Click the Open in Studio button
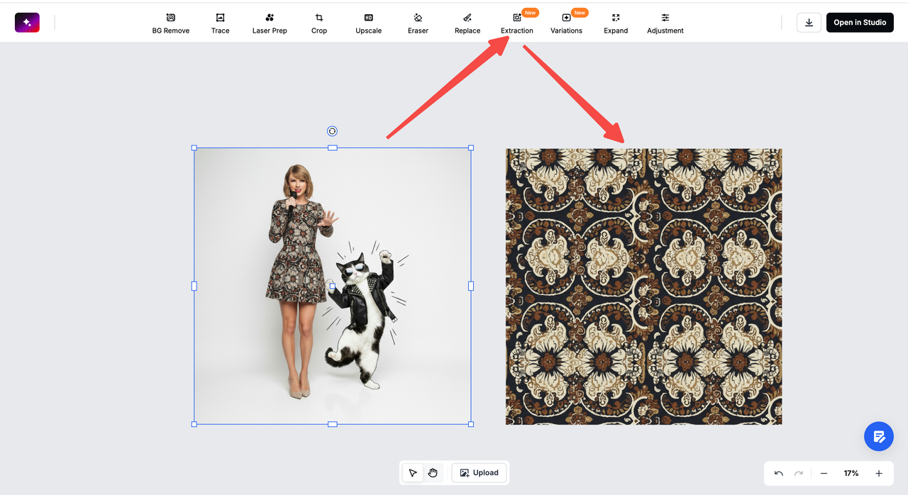 tap(860, 23)
